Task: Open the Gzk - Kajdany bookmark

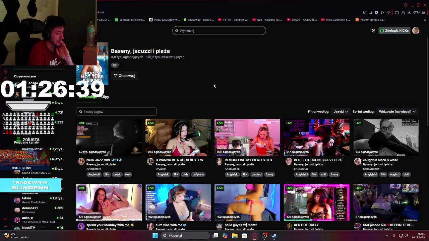Action: (267, 20)
